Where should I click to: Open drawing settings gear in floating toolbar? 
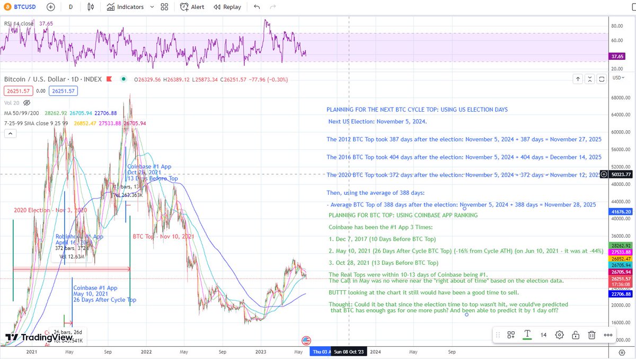[x=560, y=335]
